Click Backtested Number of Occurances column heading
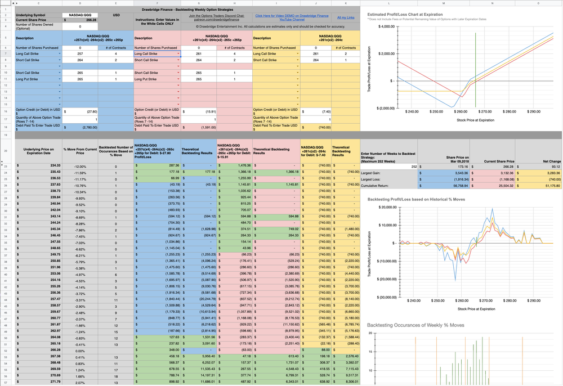The width and height of the screenshot is (563, 386). pos(115,151)
